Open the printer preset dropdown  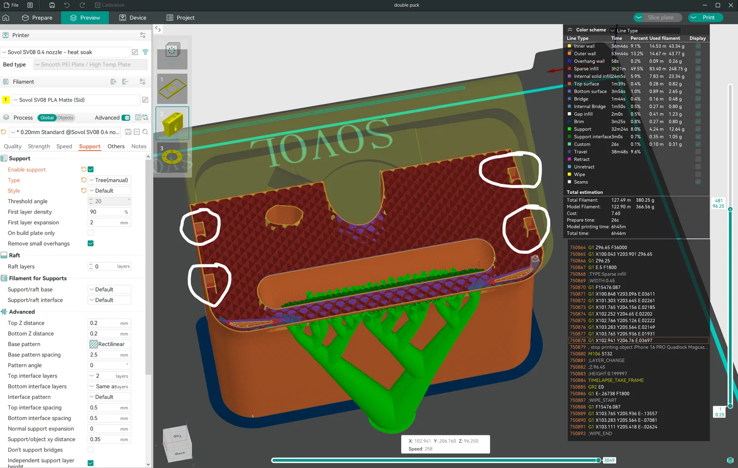click(65, 52)
